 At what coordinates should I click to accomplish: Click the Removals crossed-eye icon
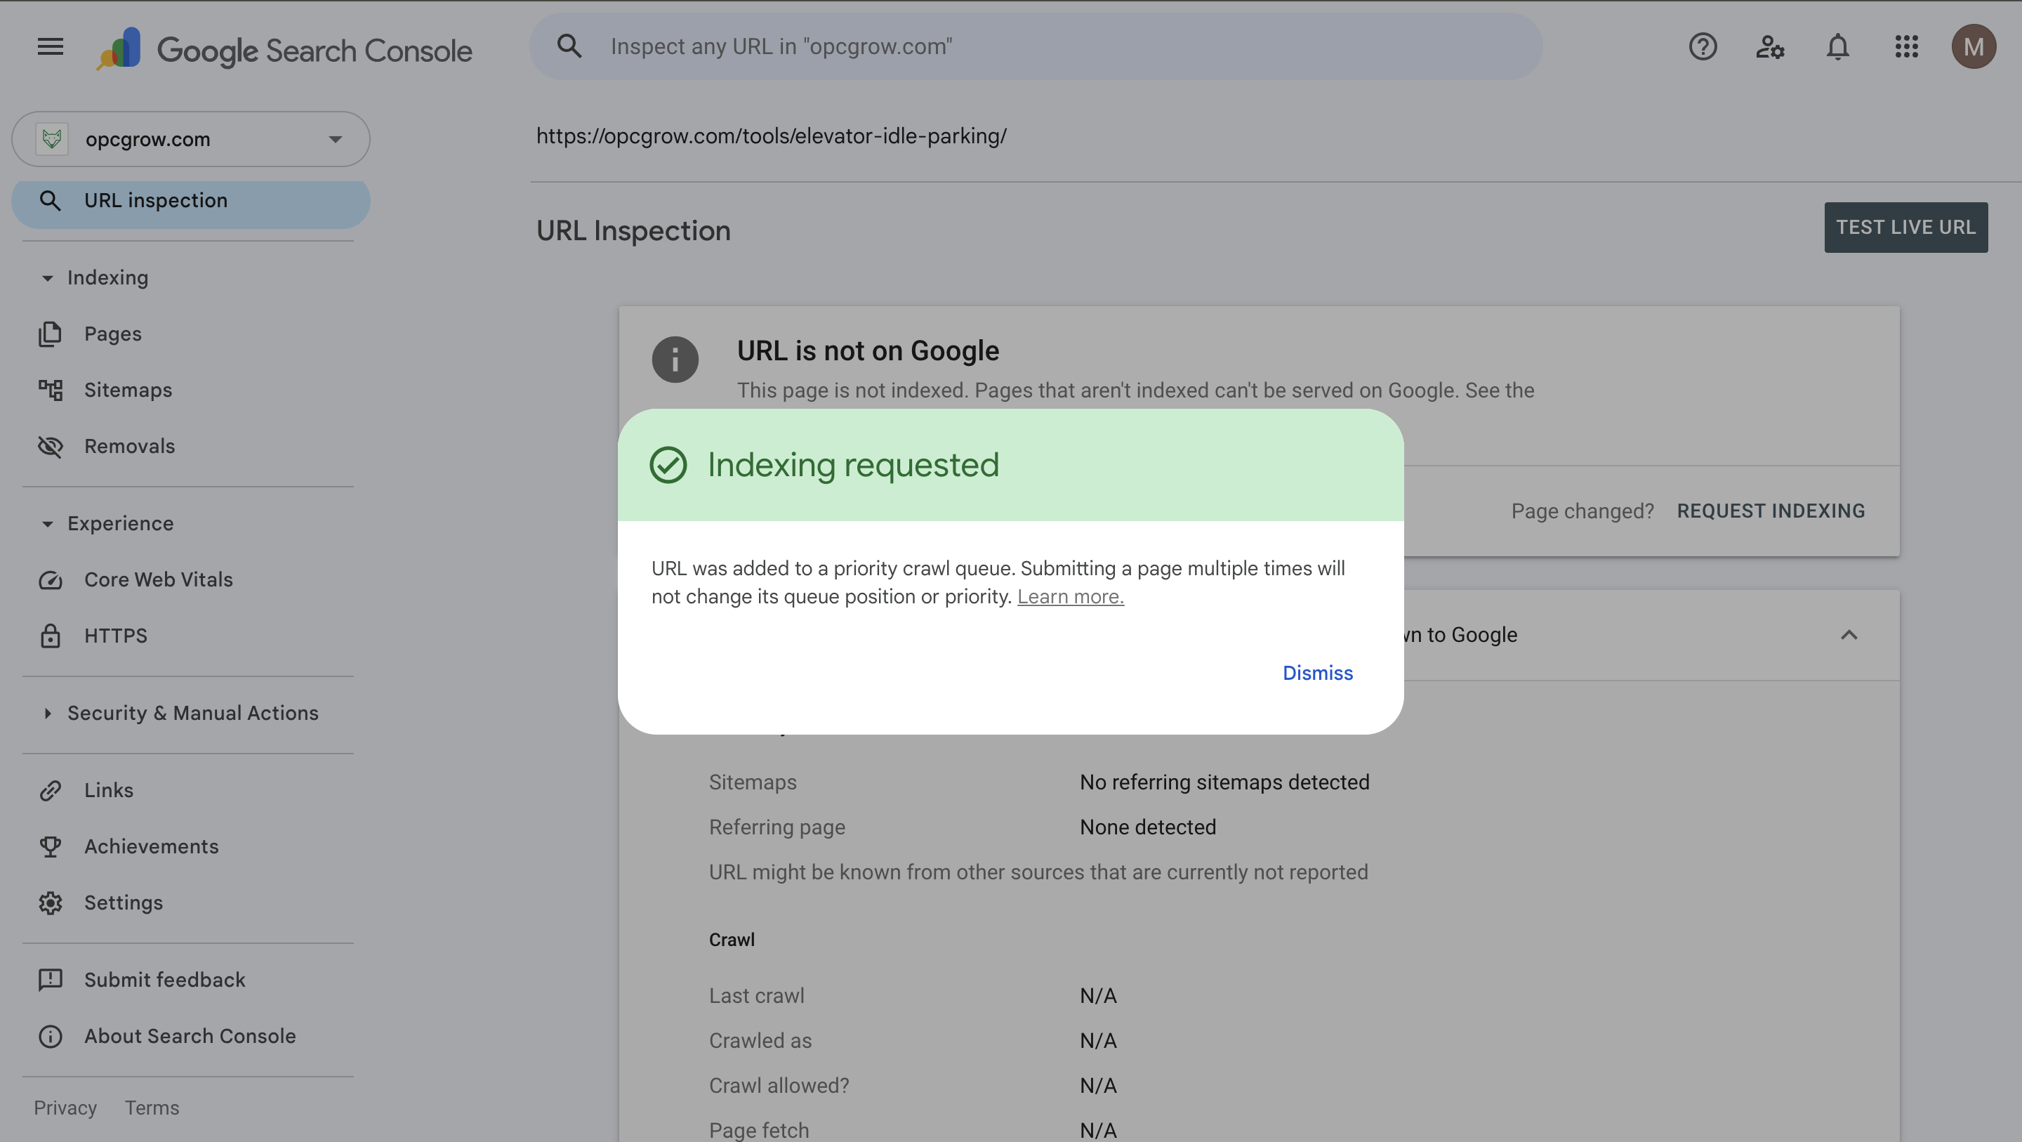[51, 446]
